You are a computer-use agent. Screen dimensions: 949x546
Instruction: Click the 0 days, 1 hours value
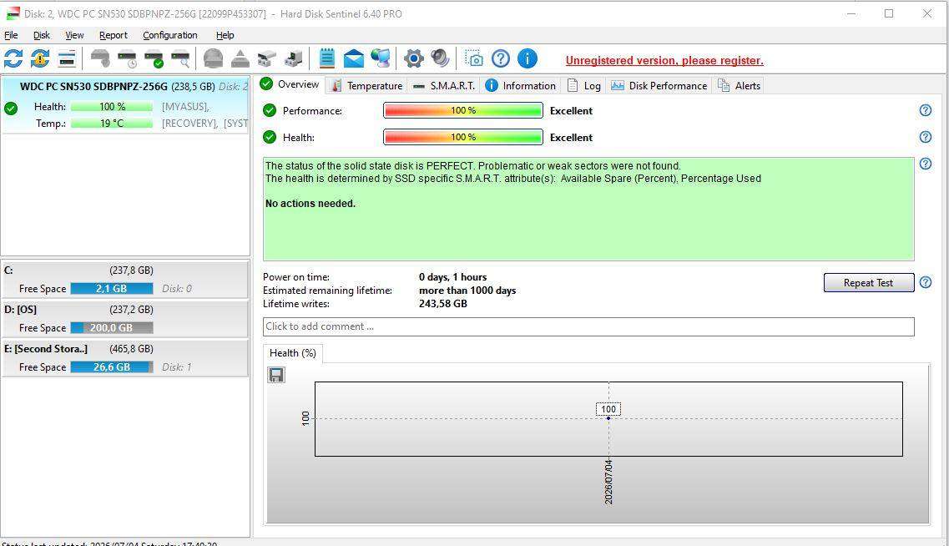(452, 277)
